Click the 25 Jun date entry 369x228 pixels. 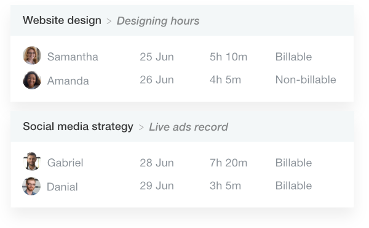[x=157, y=57]
